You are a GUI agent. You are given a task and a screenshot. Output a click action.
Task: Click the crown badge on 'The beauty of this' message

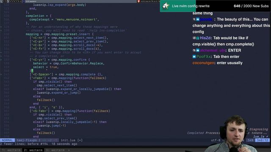[x=198, y=19]
